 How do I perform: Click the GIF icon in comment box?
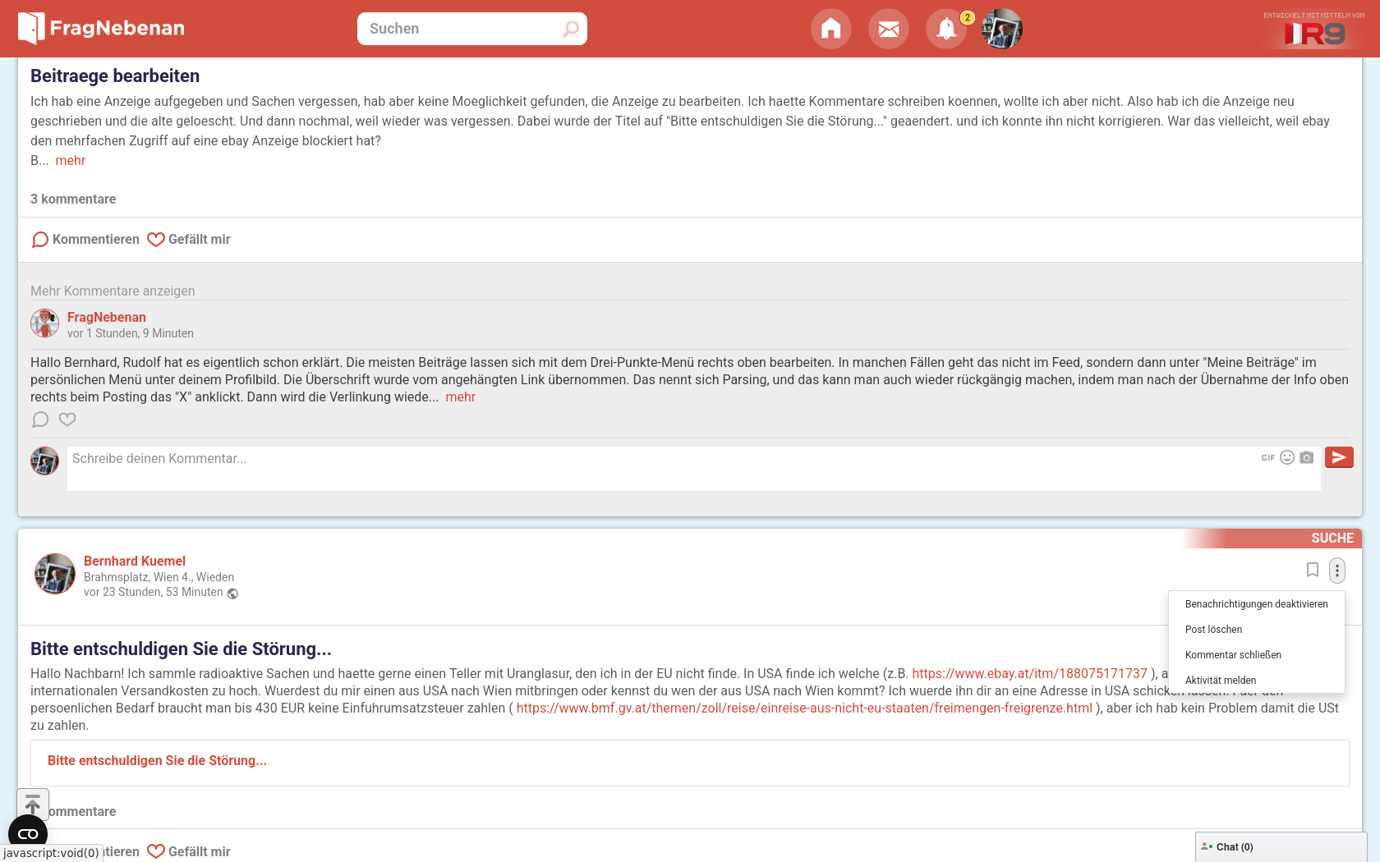(1267, 458)
